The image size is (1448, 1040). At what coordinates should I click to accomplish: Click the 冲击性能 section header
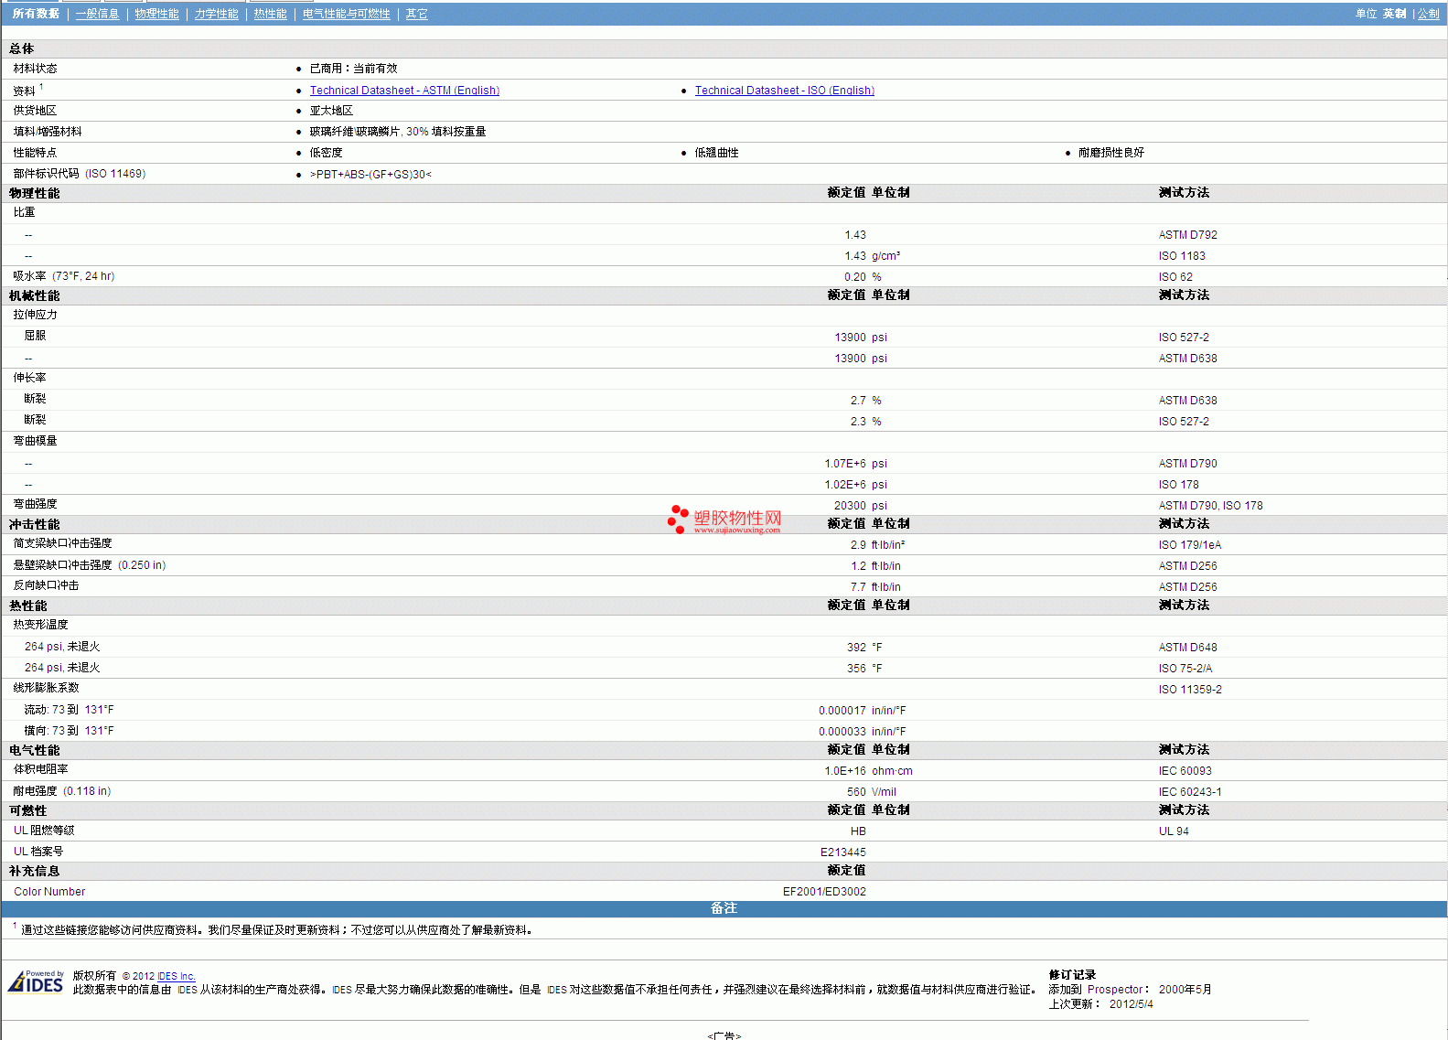(x=35, y=524)
